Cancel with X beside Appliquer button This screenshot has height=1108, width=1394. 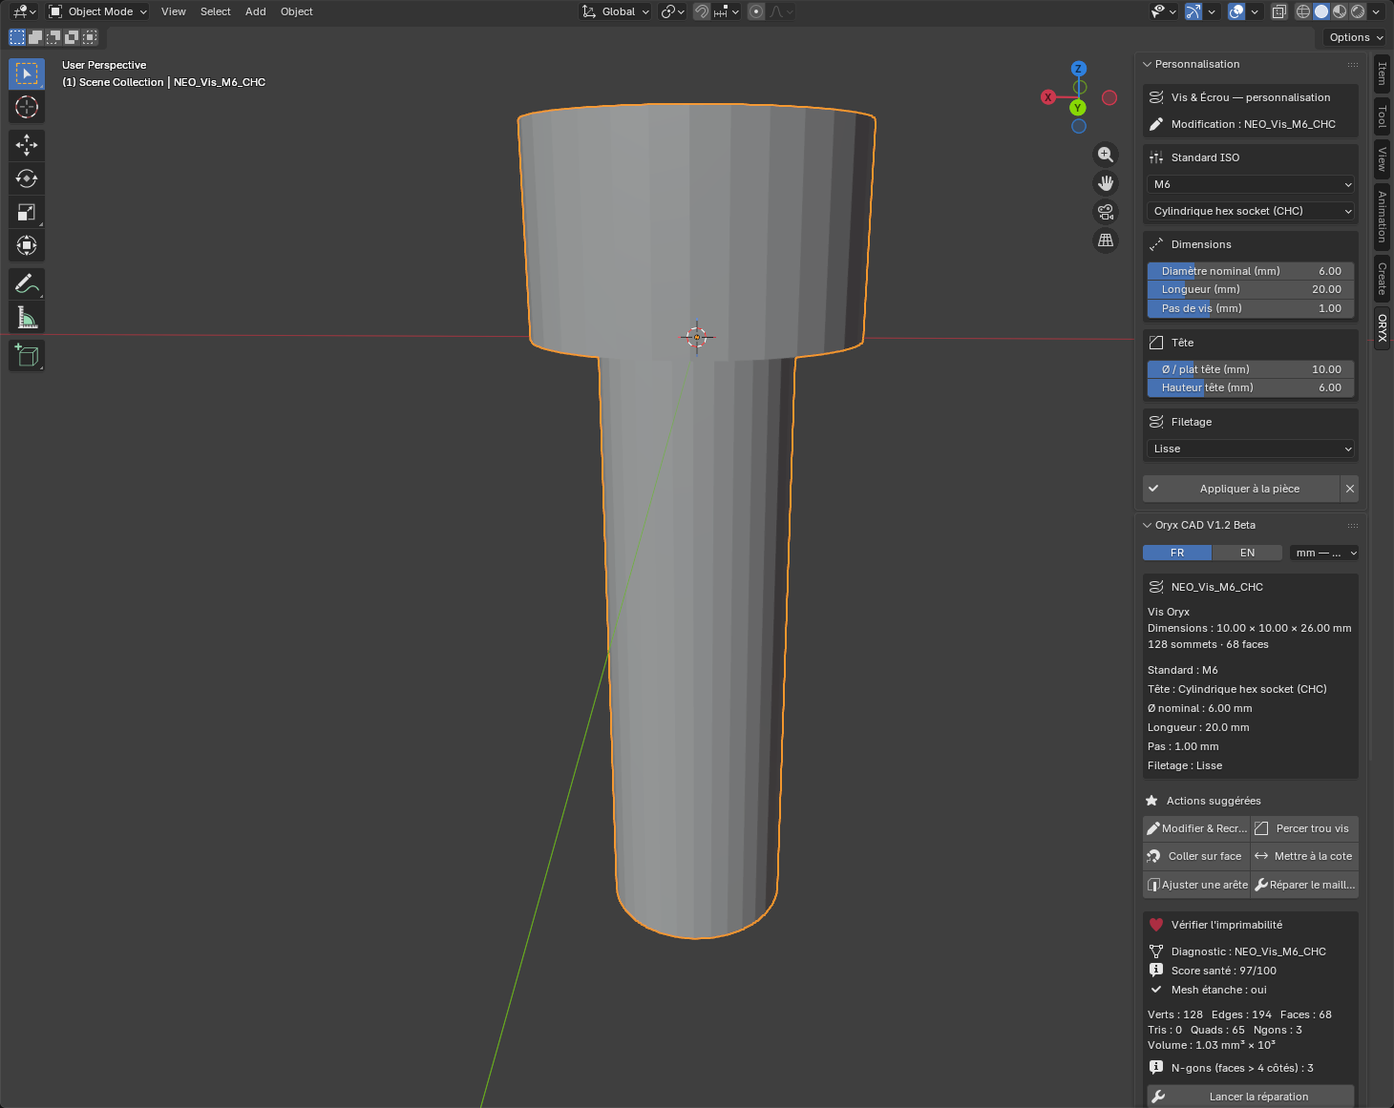[x=1349, y=489]
